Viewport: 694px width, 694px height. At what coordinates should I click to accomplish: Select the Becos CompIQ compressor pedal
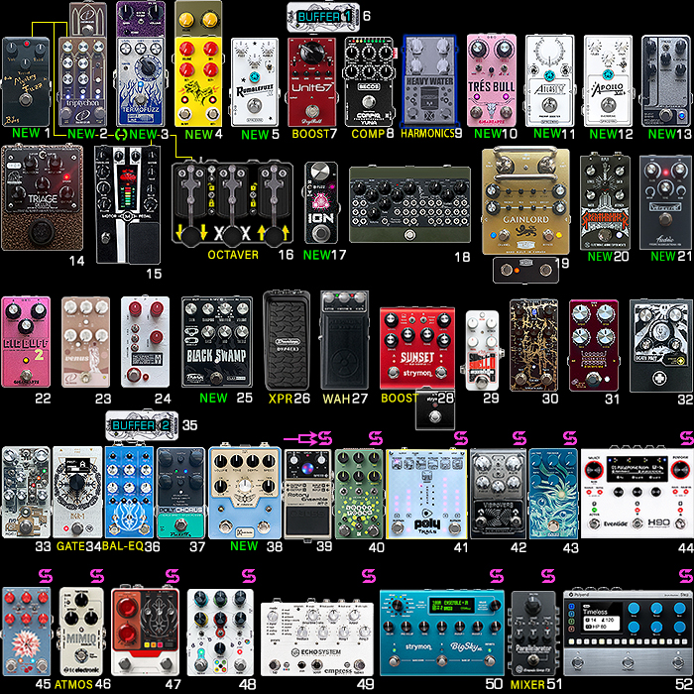370,81
